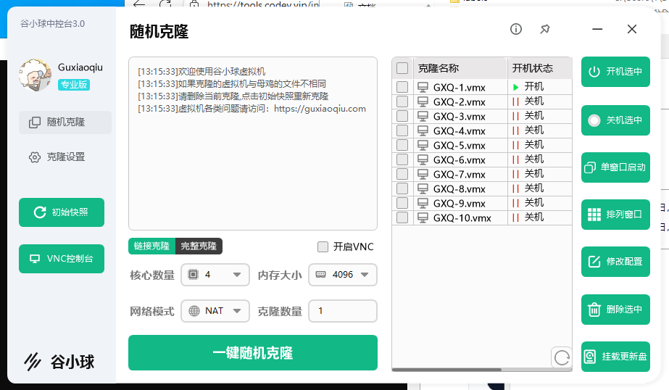
Task: Open the 网络模式 NAT dropdown
Action: click(x=215, y=311)
